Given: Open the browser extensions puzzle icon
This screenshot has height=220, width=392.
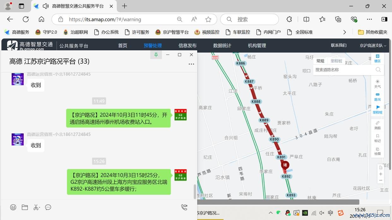Looking at the screenshot, I should pos(289,20).
